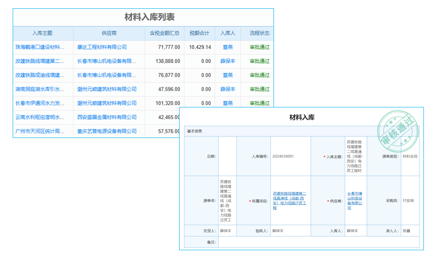437x262 pixels.
Task: Click inbound person 薛保丰 on the second row
Action: point(226,61)
